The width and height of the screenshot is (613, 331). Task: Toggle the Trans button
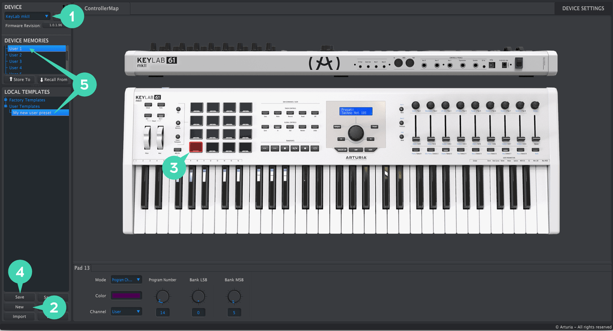[161, 105]
